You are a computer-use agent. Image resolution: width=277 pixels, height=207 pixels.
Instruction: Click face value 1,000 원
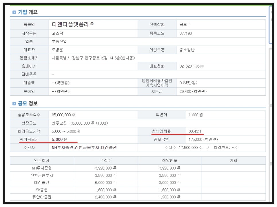(196, 115)
